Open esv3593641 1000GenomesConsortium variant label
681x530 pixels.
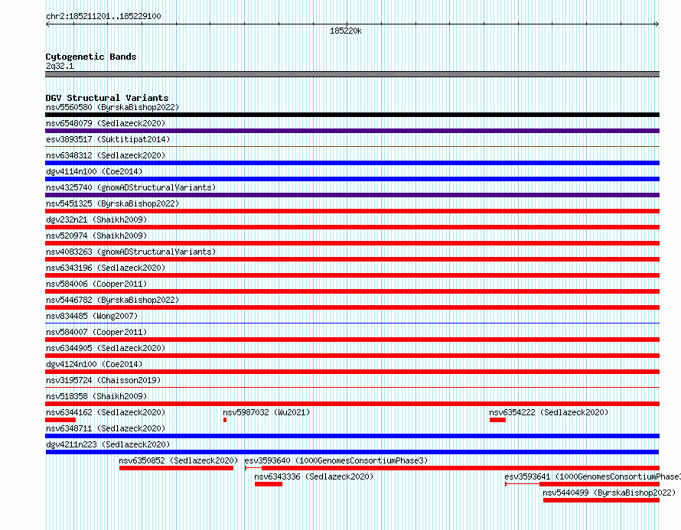tap(592, 476)
